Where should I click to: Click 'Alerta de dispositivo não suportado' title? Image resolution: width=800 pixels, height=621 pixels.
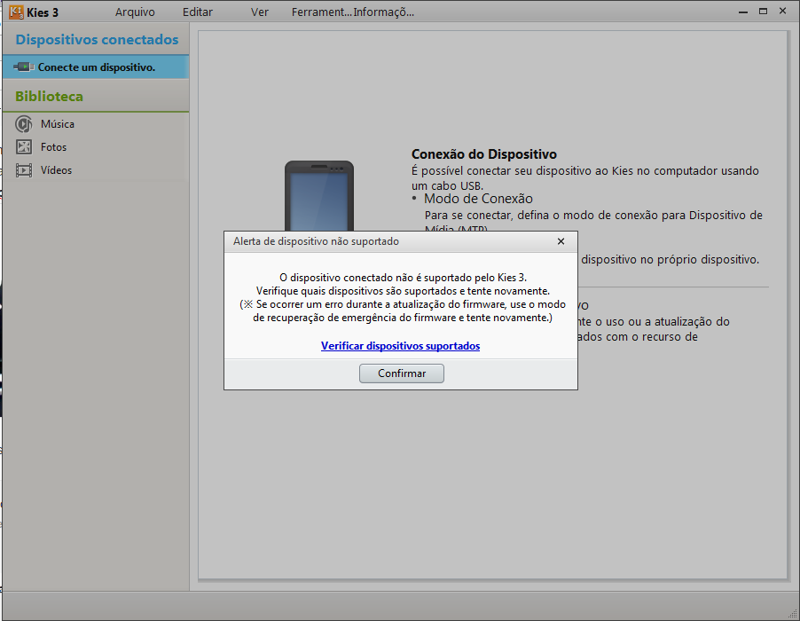(x=316, y=241)
